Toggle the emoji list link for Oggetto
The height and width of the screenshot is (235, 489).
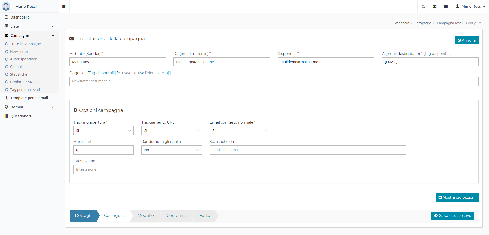[x=144, y=73]
